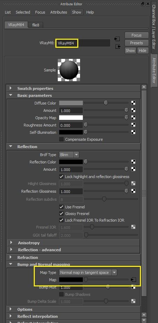Switch to the file8 tab
Viewport: 158px width, 323px height.
click(35, 25)
